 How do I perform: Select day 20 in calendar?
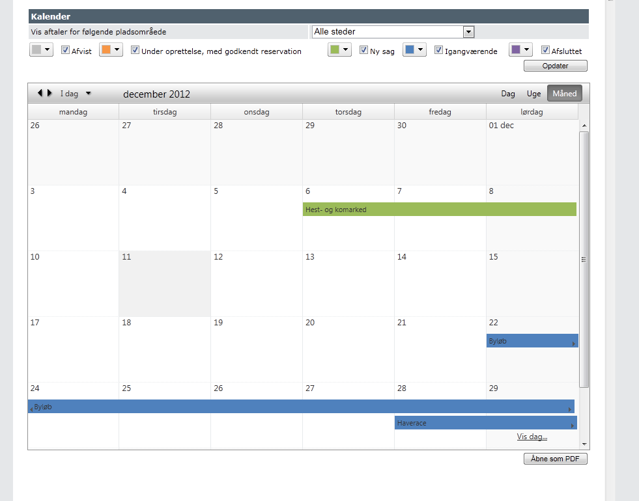pos(348,349)
